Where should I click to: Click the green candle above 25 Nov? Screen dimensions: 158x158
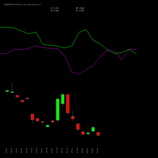[63, 99]
